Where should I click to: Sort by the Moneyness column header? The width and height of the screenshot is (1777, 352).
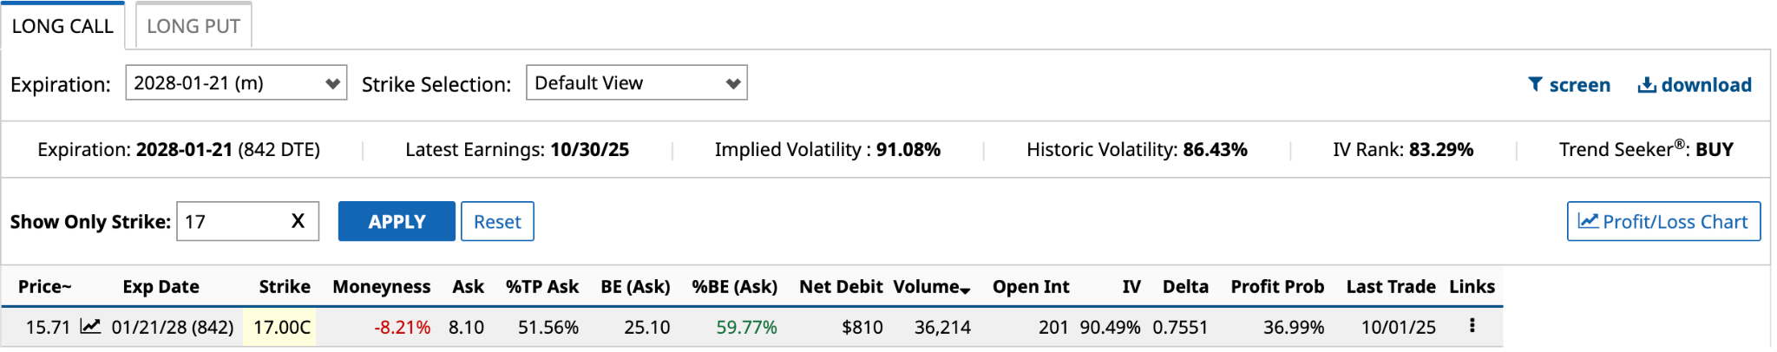382,287
